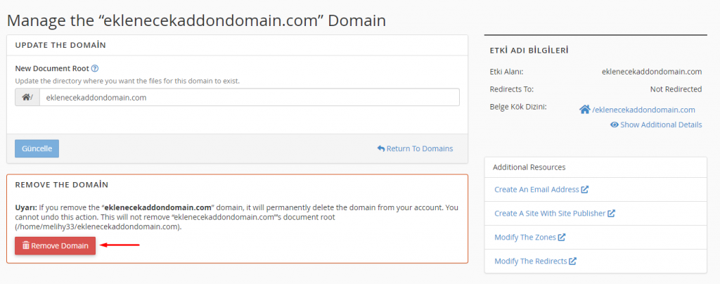Viewport: 720px width, 284px height.
Task: Focus the New Document Root text field
Action: click(x=249, y=98)
